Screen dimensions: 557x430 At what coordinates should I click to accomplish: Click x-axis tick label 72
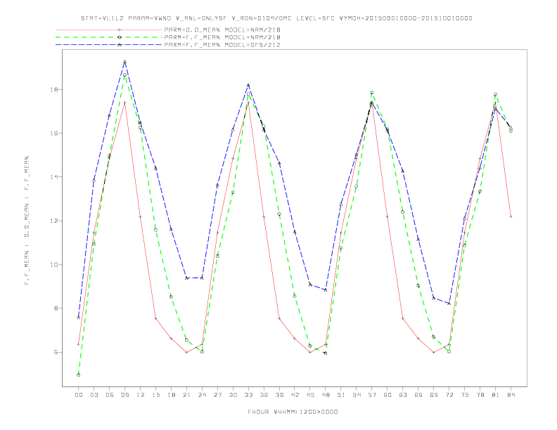point(449,395)
